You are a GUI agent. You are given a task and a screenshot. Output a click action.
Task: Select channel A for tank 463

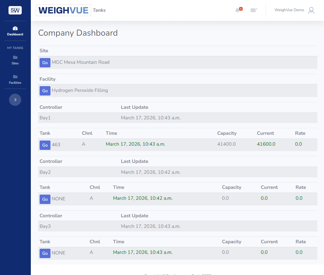pos(84,144)
